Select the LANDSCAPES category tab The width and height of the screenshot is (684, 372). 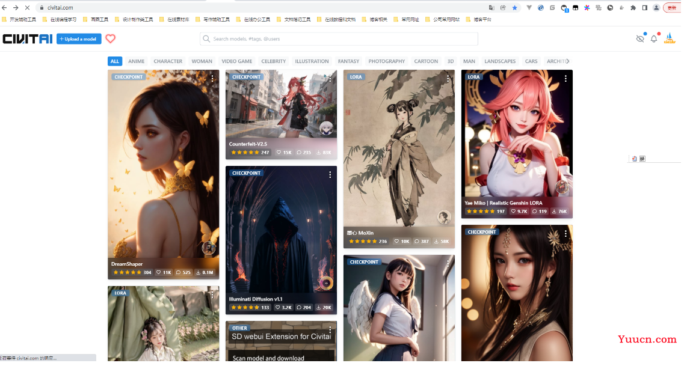pyautogui.click(x=500, y=61)
